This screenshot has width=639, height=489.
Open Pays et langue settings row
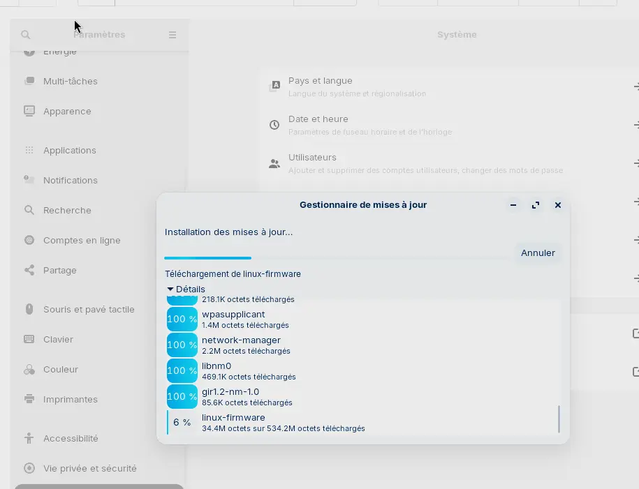click(x=447, y=86)
